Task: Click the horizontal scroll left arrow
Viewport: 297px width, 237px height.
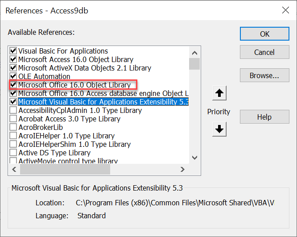Action: (x=14, y=169)
